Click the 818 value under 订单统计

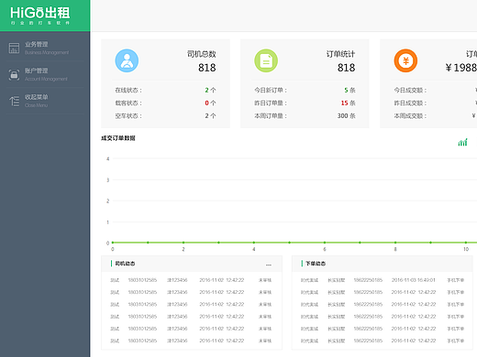pyautogui.click(x=346, y=68)
